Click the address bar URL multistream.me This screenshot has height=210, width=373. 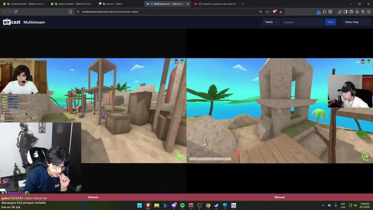tap(110, 12)
